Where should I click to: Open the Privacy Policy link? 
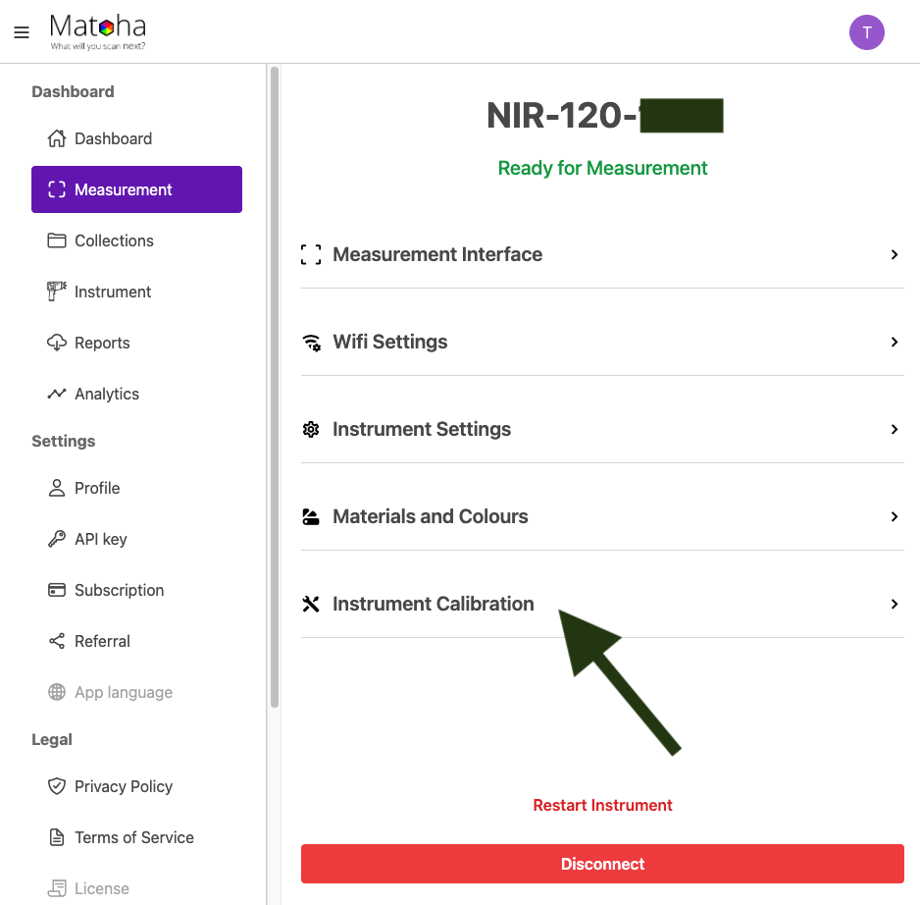point(124,786)
